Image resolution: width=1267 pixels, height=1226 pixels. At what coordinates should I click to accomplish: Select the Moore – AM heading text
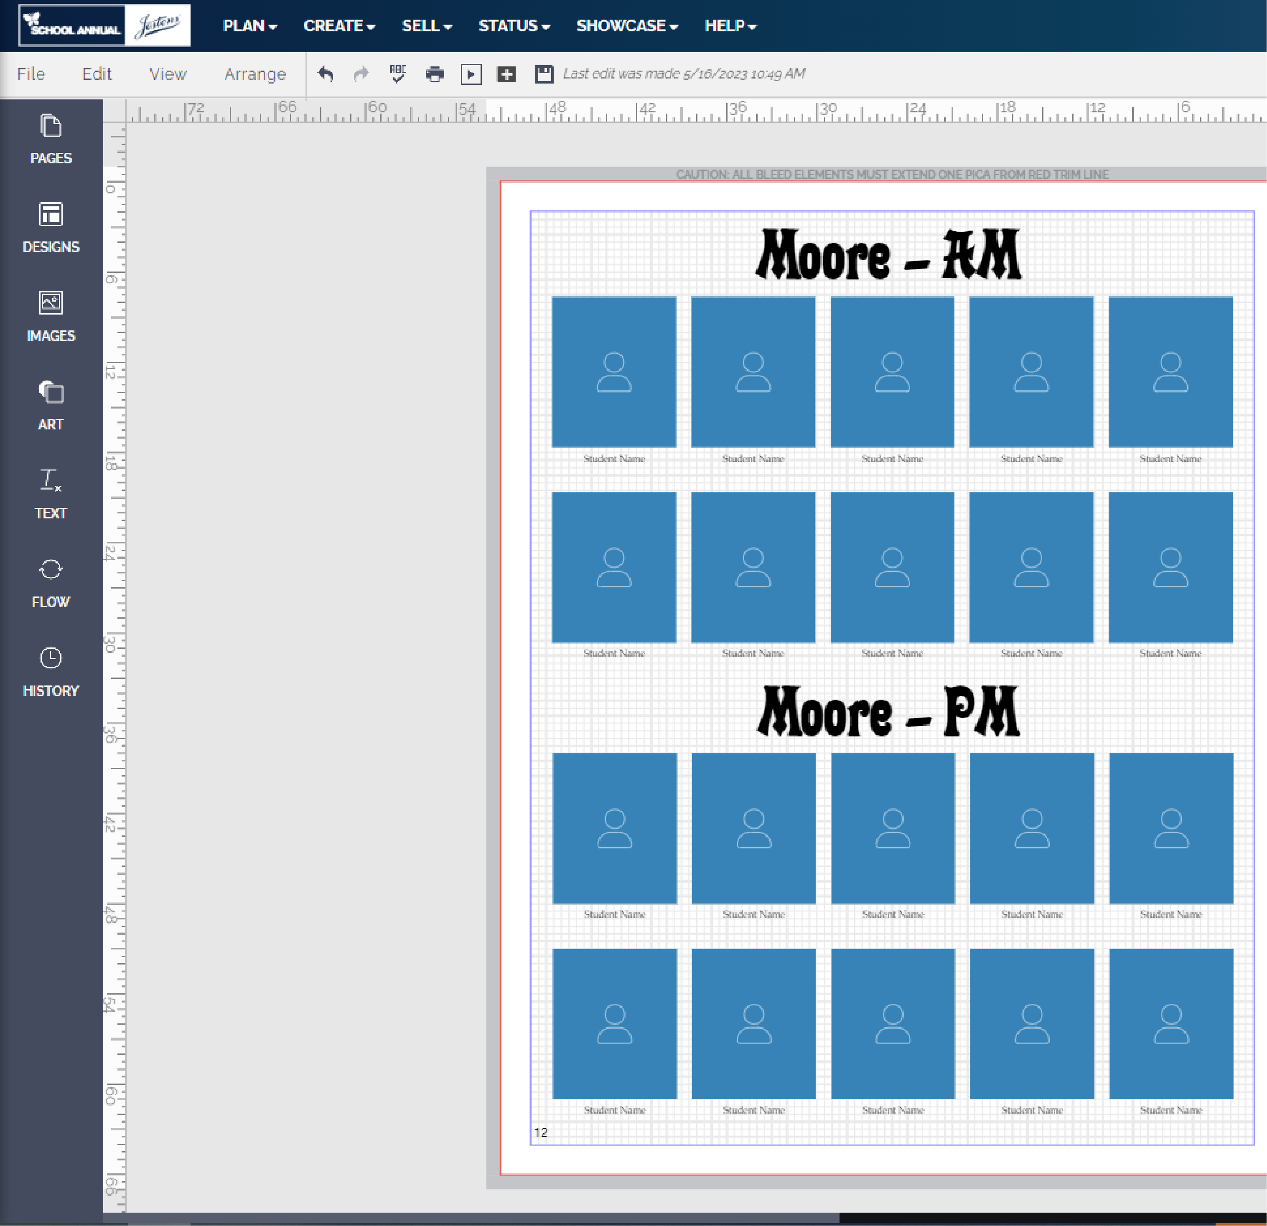point(889,255)
